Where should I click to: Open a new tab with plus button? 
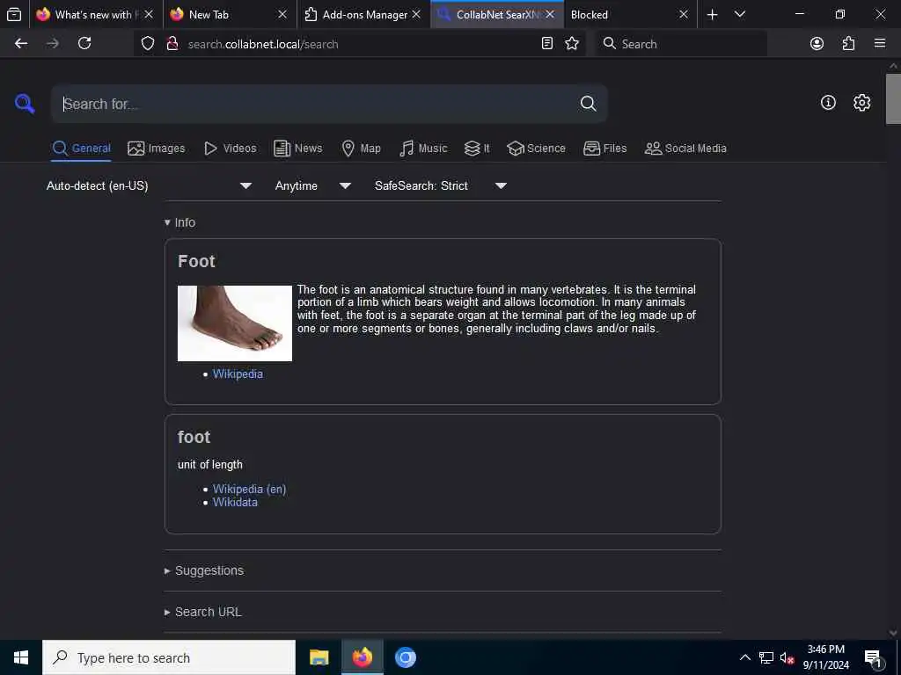712,14
